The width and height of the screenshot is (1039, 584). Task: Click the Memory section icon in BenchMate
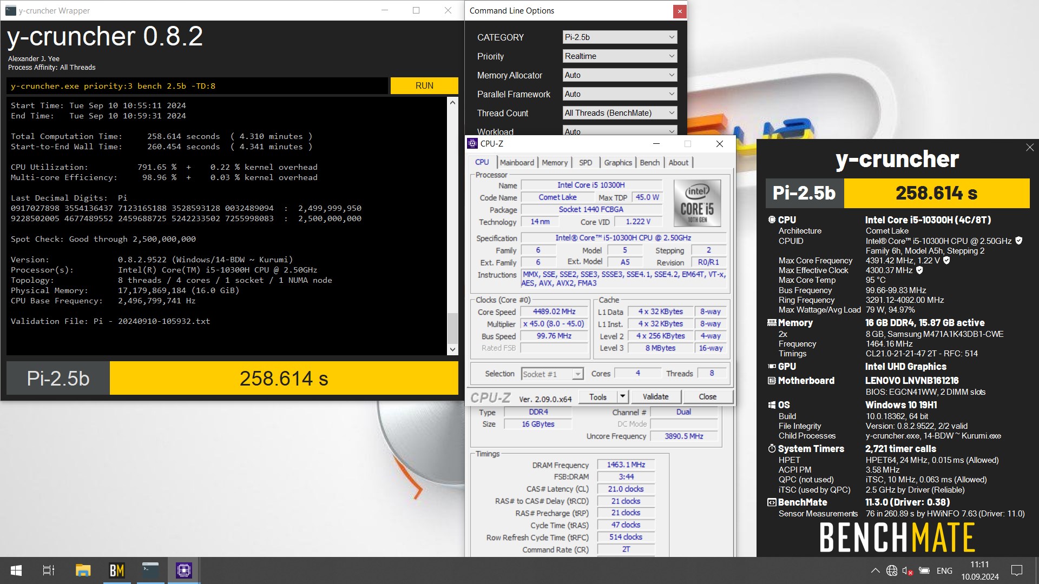[772, 323]
